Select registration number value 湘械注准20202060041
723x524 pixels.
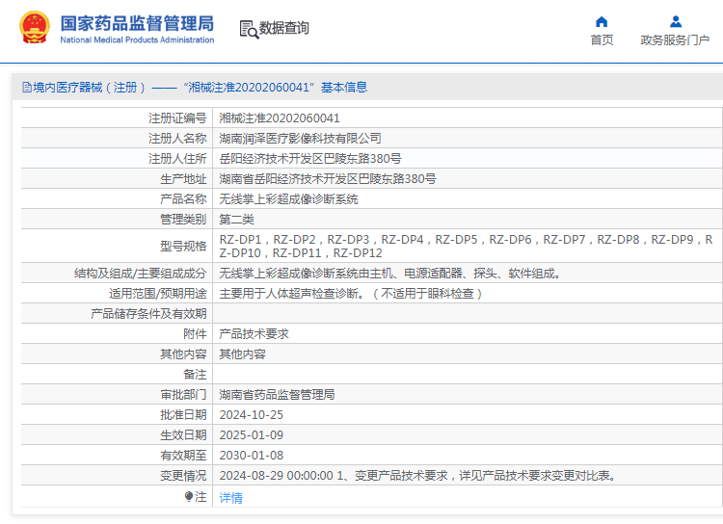coord(280,118)
